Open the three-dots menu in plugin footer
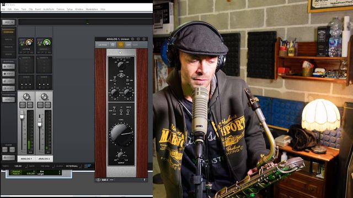The height and width of the screenshot is (198, 353). (111, 180)
